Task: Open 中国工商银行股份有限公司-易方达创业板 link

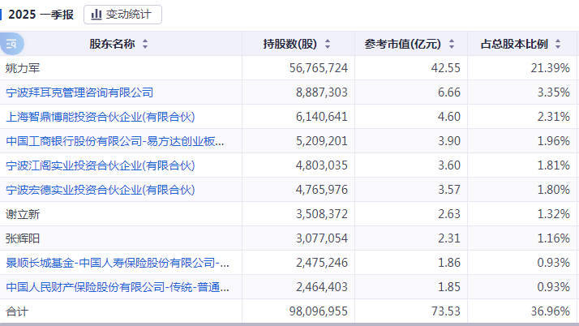Action: click(x=115, y=141)
